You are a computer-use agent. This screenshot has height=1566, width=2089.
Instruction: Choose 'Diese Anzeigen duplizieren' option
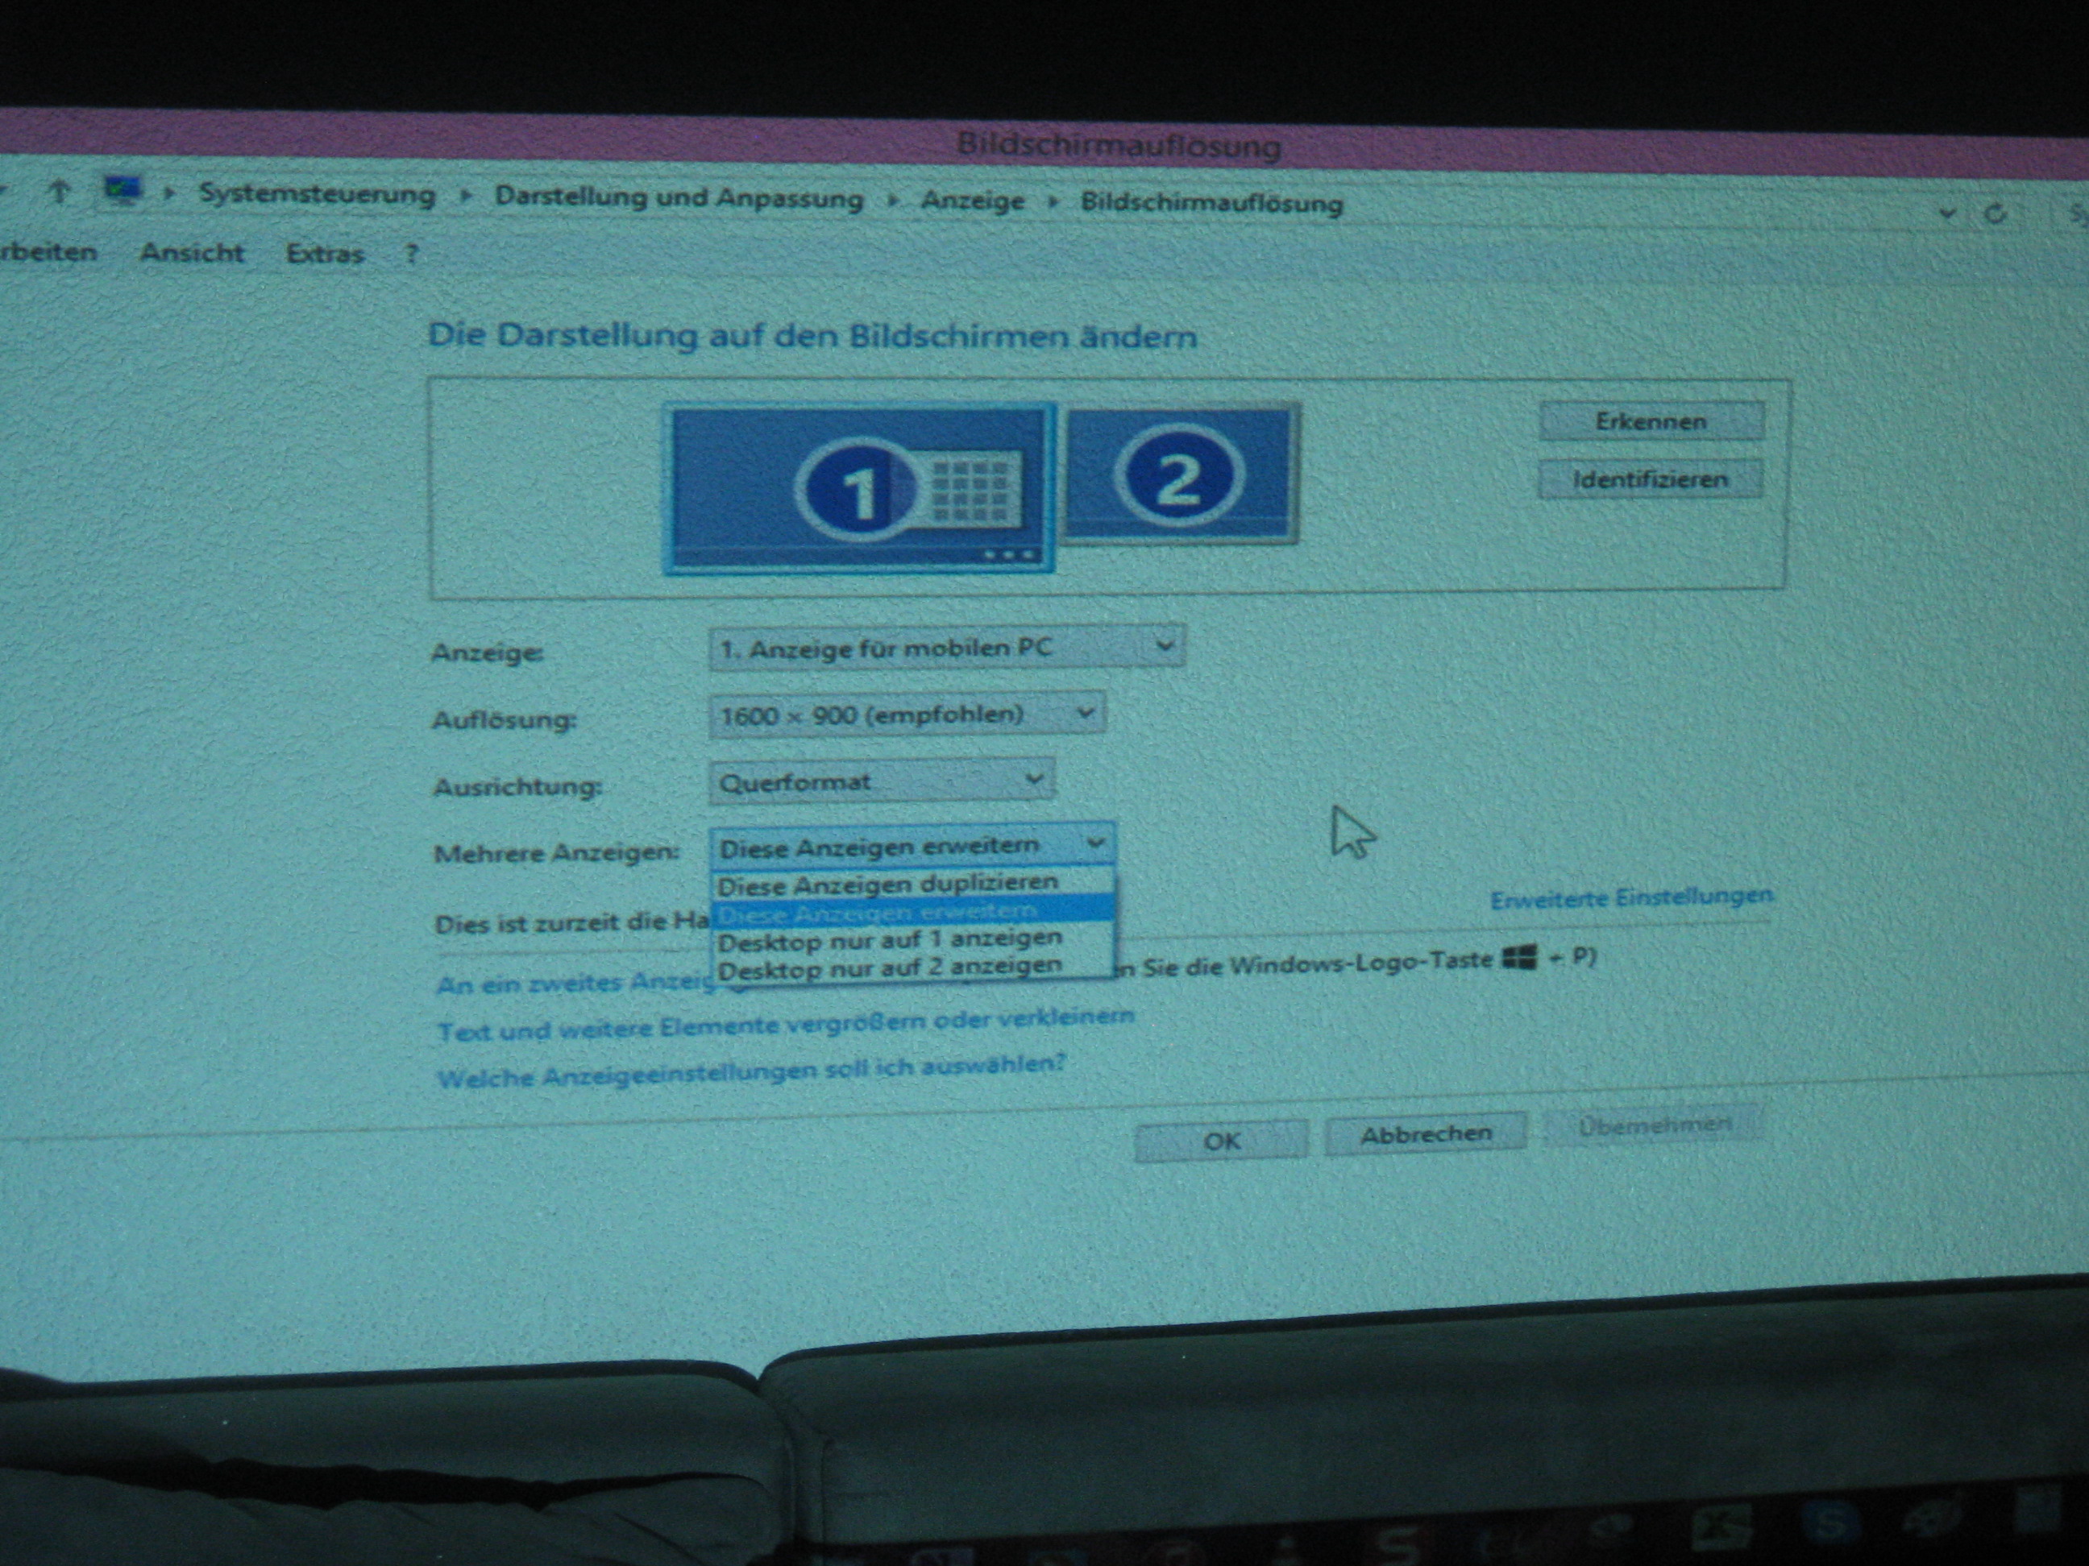[887, 884]
